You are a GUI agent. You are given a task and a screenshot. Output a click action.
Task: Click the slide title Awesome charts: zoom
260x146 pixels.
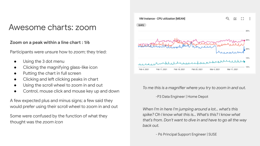pos(52,27)
